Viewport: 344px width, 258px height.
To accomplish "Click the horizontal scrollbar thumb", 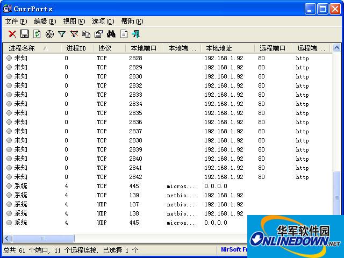I will click(43, 238).
